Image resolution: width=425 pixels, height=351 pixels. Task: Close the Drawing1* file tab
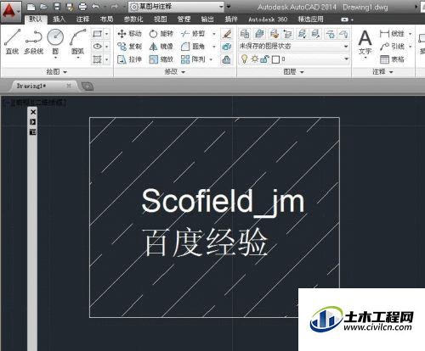[69, 86]
